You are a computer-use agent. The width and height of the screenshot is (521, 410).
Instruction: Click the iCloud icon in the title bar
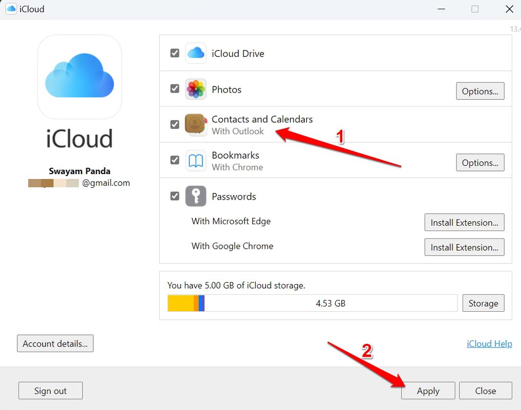pos(10,8)
